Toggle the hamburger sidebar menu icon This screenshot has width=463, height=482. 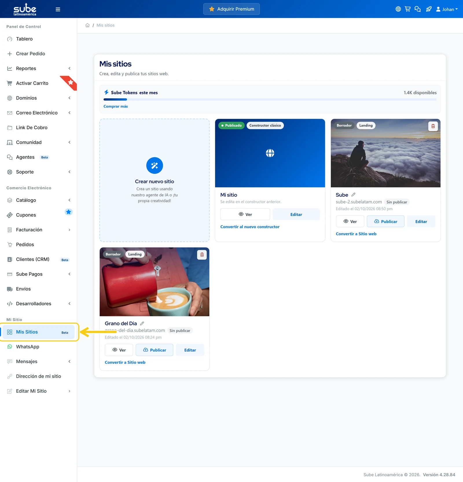[x=58, y=9]
